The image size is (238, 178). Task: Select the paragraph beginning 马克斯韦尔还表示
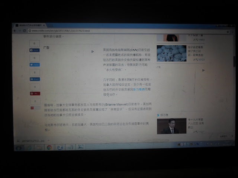(97, 127)
